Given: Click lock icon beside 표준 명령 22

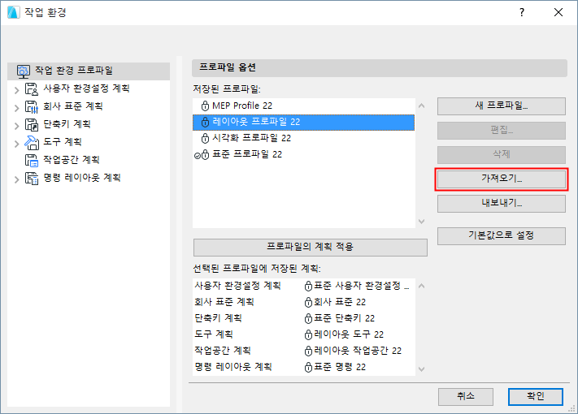Looking at the screenshot, I should 308,367.
